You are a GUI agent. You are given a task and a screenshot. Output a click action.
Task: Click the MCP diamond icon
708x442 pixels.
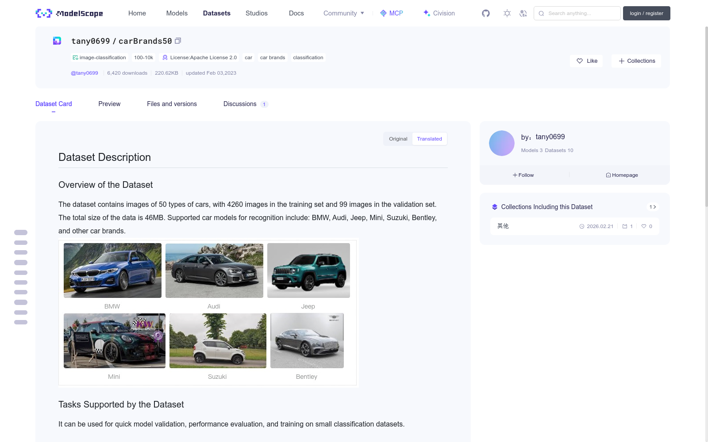click(x=383, y=13)
